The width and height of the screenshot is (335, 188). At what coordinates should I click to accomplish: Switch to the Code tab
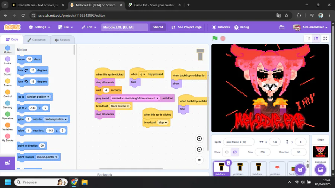12,39
